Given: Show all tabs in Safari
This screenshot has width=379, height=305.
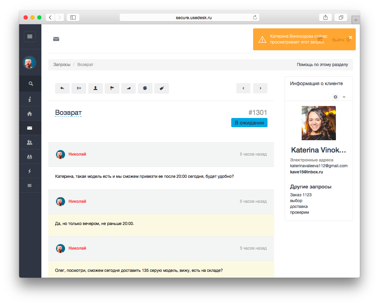Looking at the screenshot, I should tap(341, 17).
